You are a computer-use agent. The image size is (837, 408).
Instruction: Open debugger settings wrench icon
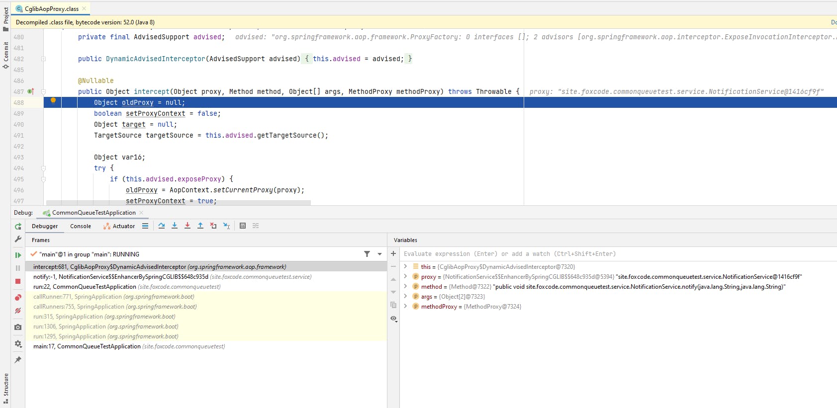coord(18,239)
